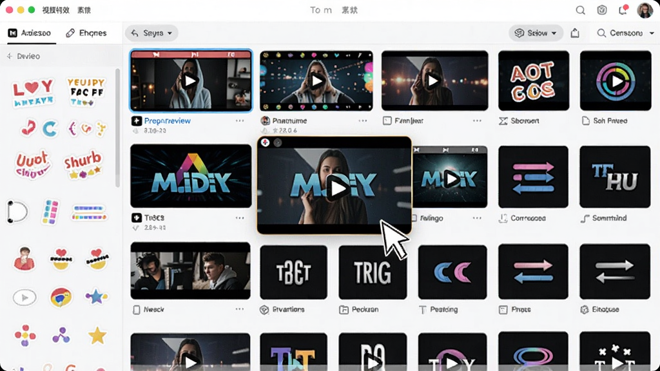Select the Pesiding CC crescent effect
The image size is (660, 371).
point(452,272)
